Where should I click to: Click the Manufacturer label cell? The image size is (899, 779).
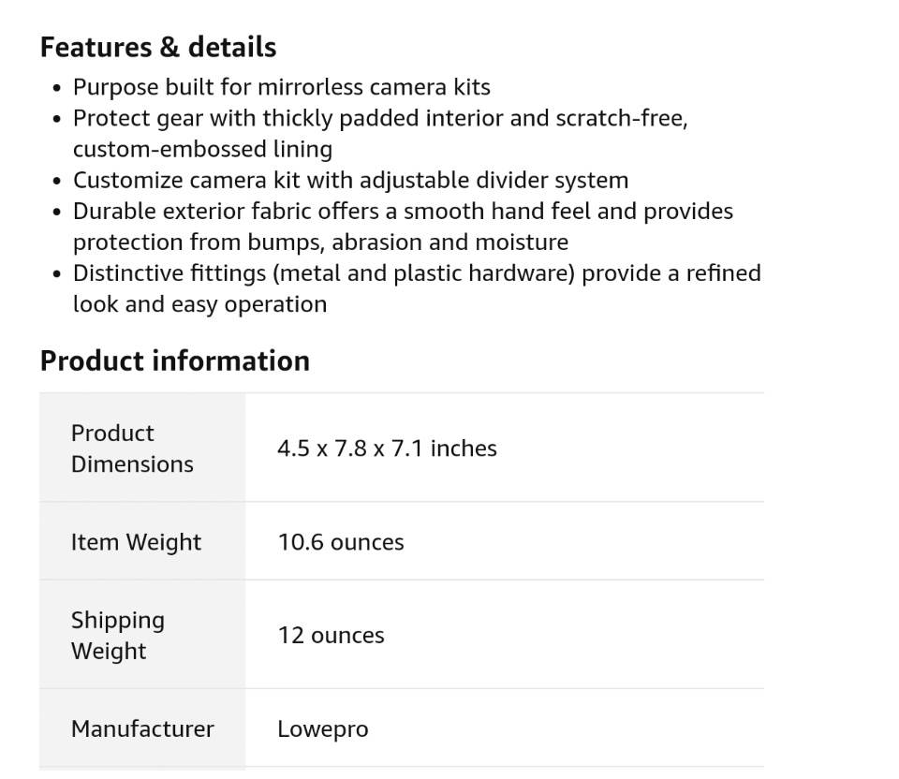pos(142,728)
